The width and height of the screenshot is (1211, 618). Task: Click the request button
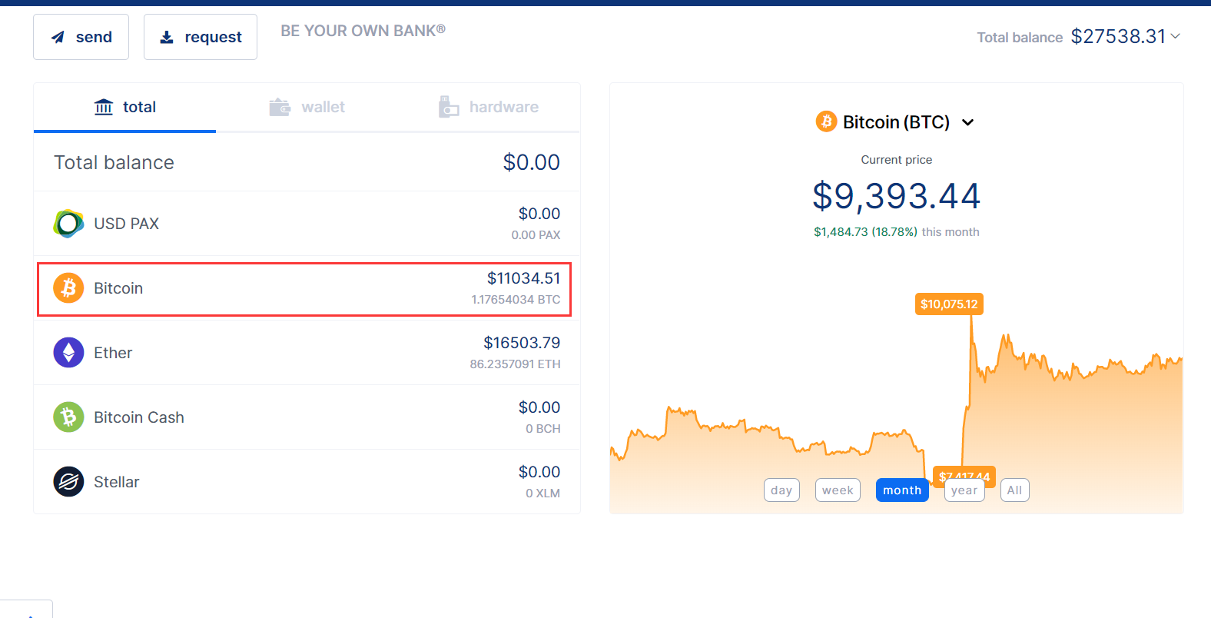[200, 36]
